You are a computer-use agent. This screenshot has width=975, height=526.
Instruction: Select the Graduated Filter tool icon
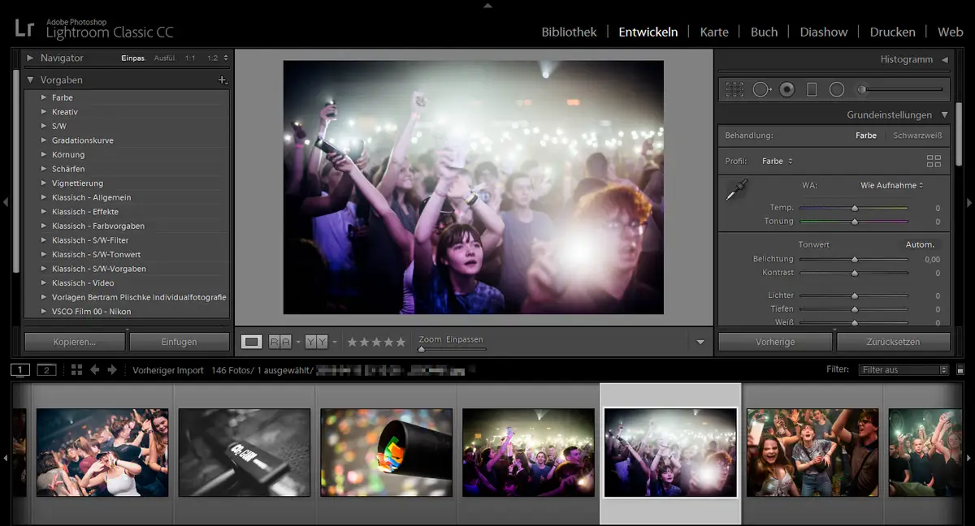point(812,89)
